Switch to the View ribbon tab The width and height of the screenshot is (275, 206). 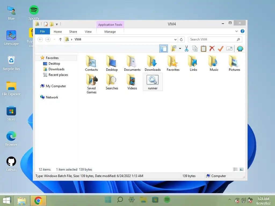pos(88,32)
